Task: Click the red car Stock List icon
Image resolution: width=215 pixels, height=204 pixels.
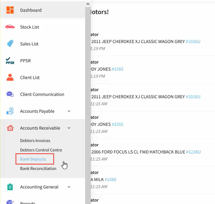Action: [10, 27]
